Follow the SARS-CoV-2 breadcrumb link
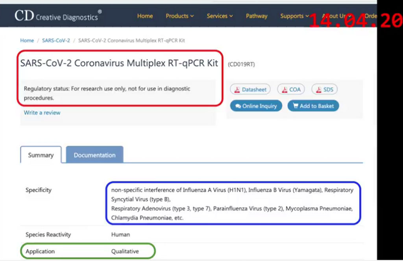Image resolution: width=403 pixels, height=261 pixels. point(56,40)
